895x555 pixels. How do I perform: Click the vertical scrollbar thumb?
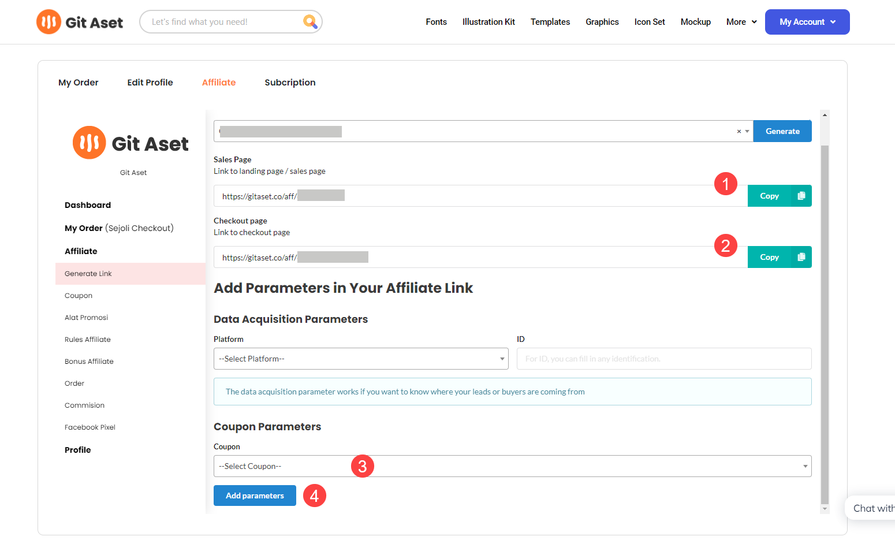tap(825, 325)
